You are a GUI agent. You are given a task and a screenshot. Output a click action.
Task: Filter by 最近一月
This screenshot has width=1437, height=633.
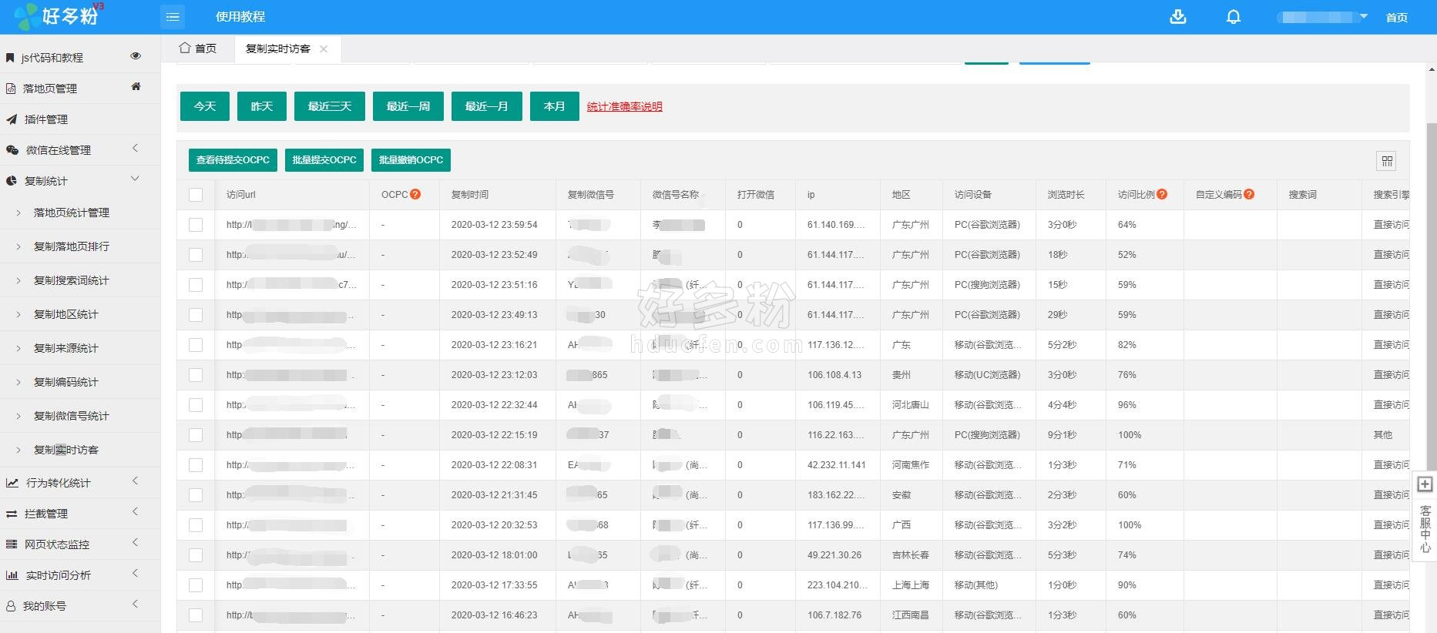point(487,106)
